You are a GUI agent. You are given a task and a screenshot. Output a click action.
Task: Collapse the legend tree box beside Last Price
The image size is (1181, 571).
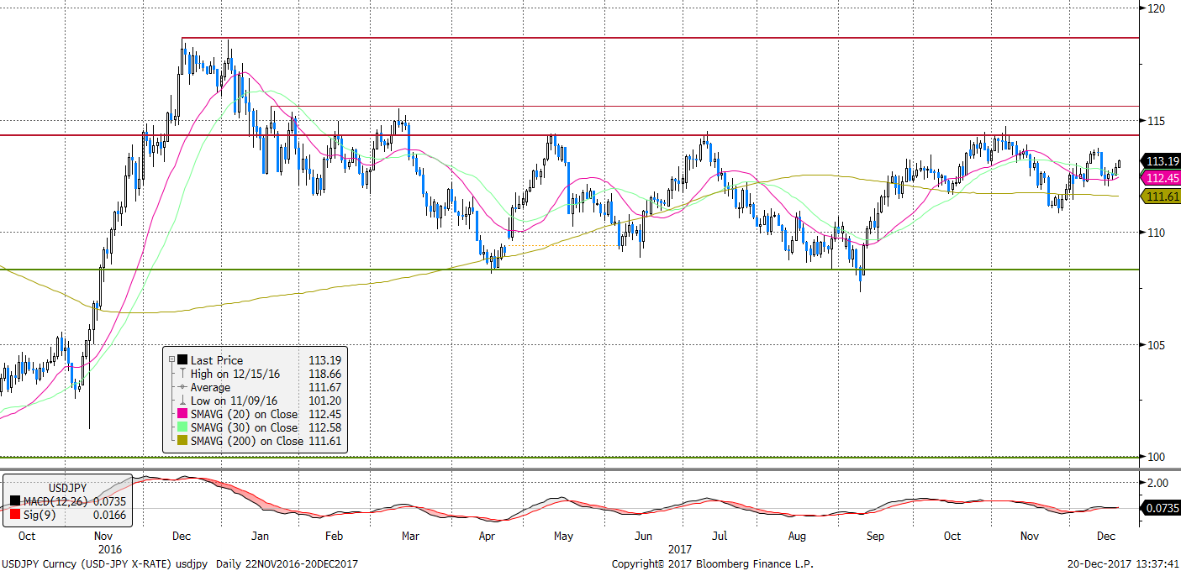pos(171,359)
